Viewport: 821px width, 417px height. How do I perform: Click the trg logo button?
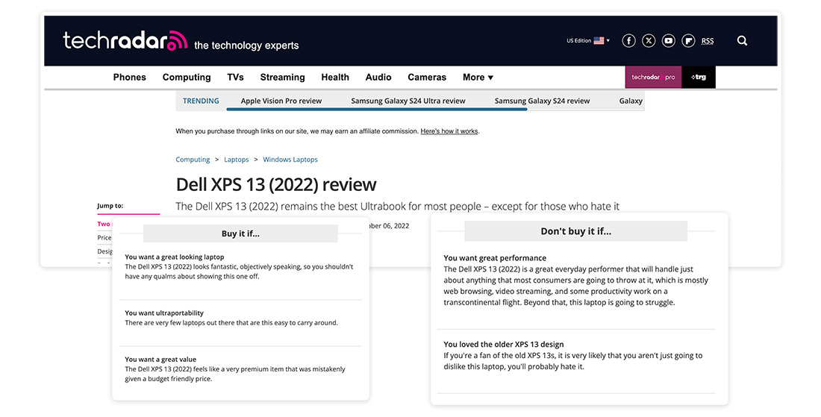pos(699,78)
